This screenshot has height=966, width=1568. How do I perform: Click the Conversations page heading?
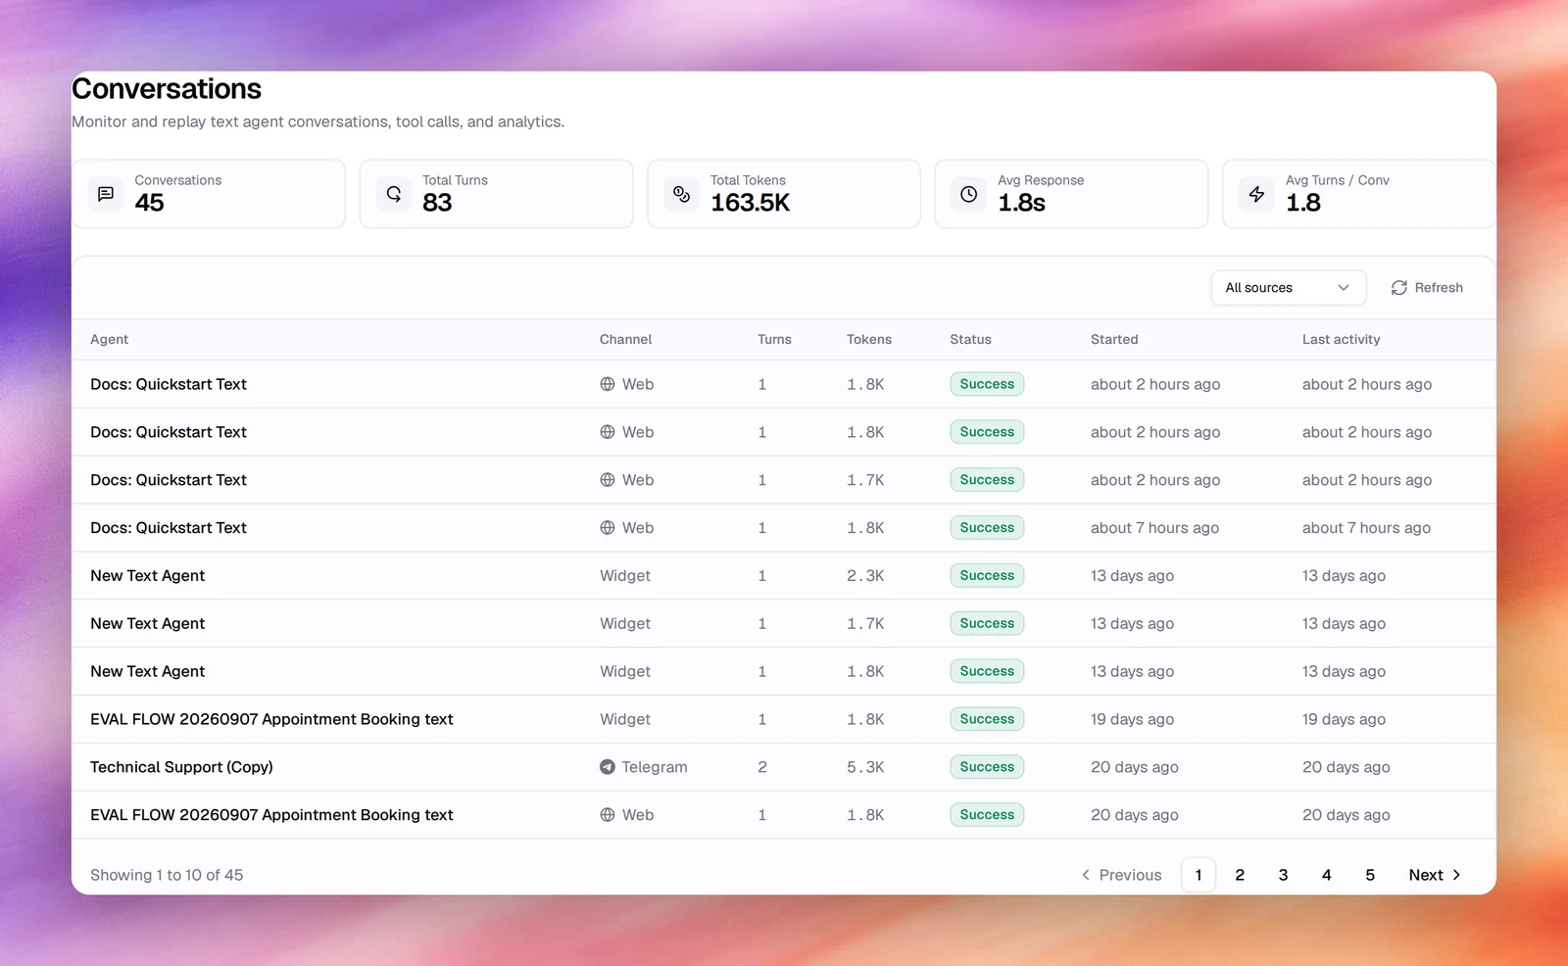(167, 89)
